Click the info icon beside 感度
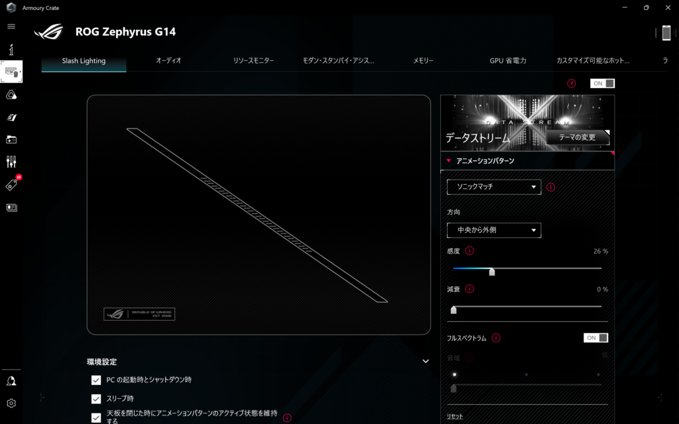This screenshot has width=679, height=424. click(470, 251)
